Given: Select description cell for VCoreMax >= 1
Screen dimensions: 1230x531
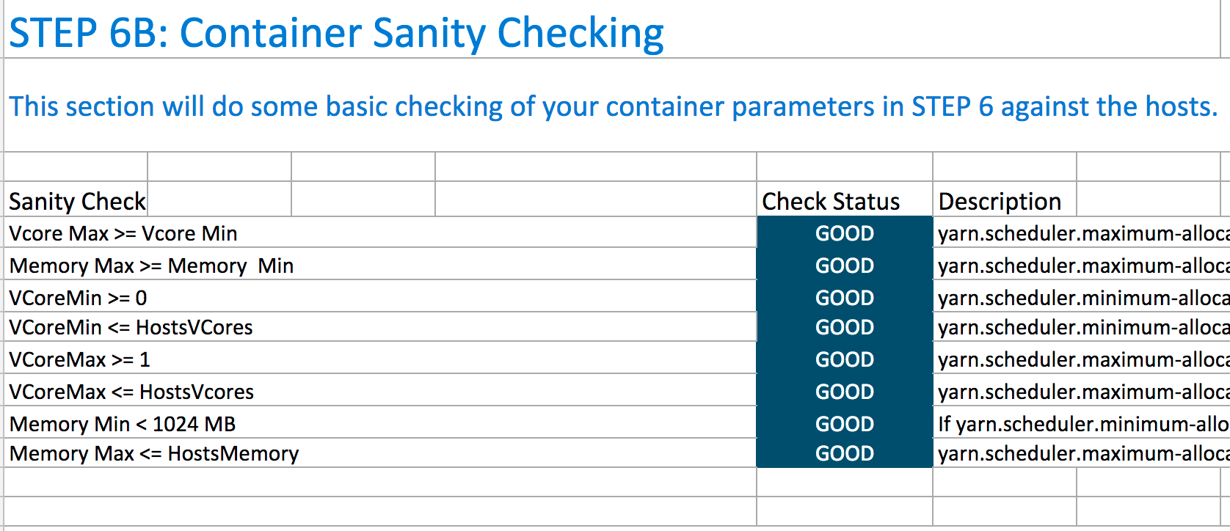Looking at the screenshot, I should (1082, 359).
